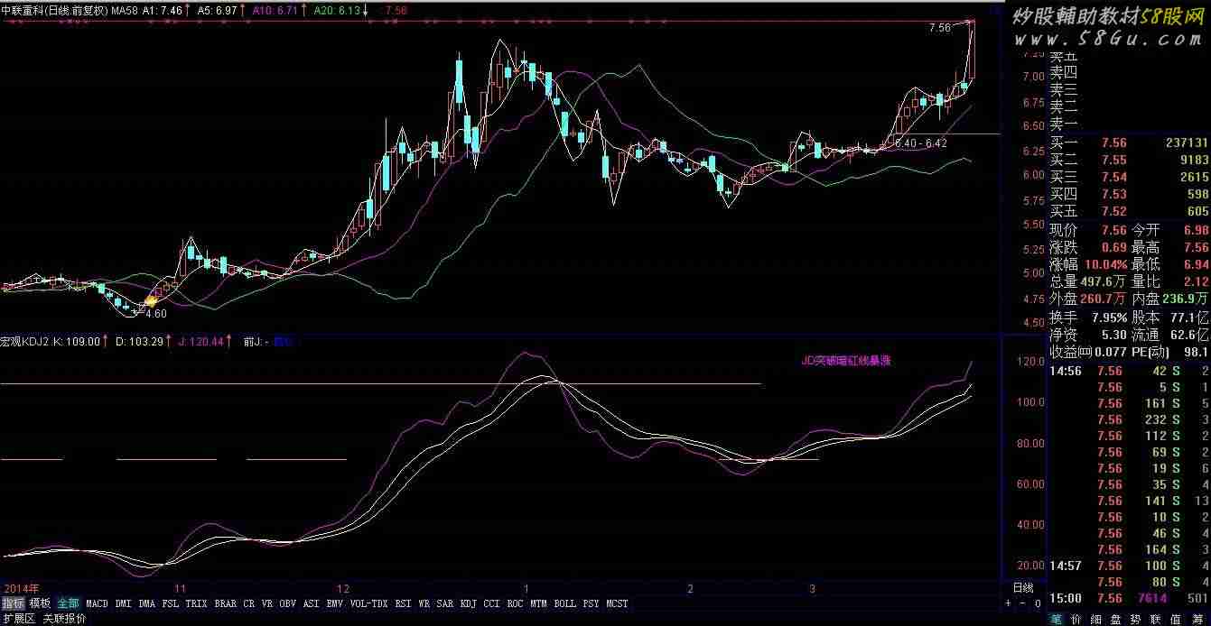
Task: Apply the CCI indicator
Action: pyautogui.click(x=492, y=603)
